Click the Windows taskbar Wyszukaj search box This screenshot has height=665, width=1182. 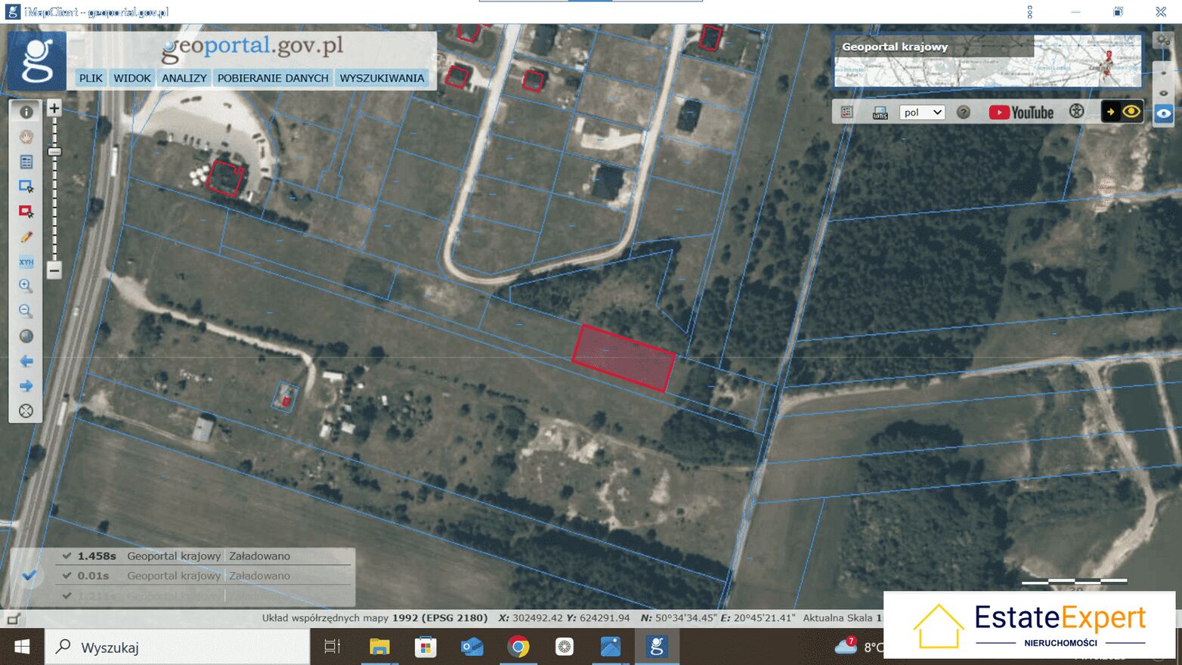click(x=178, y=648)
